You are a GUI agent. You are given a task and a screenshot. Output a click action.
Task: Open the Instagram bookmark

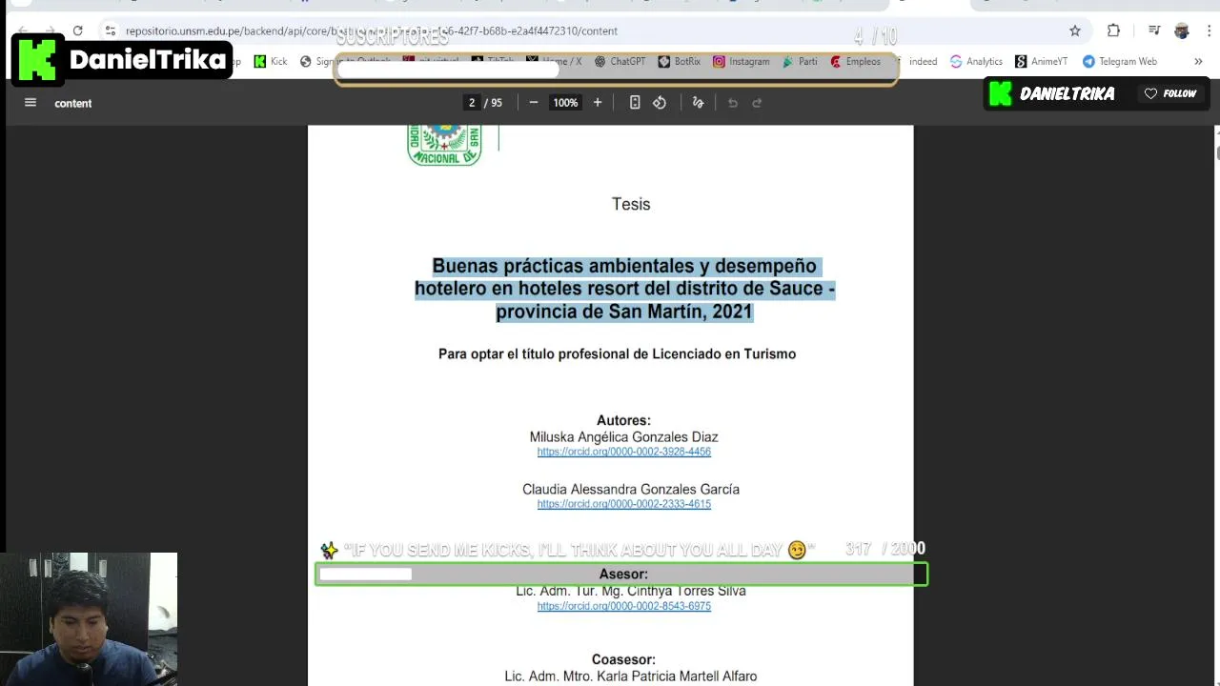(742, 61)
